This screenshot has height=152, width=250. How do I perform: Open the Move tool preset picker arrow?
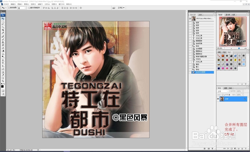[x=6, y=8]
